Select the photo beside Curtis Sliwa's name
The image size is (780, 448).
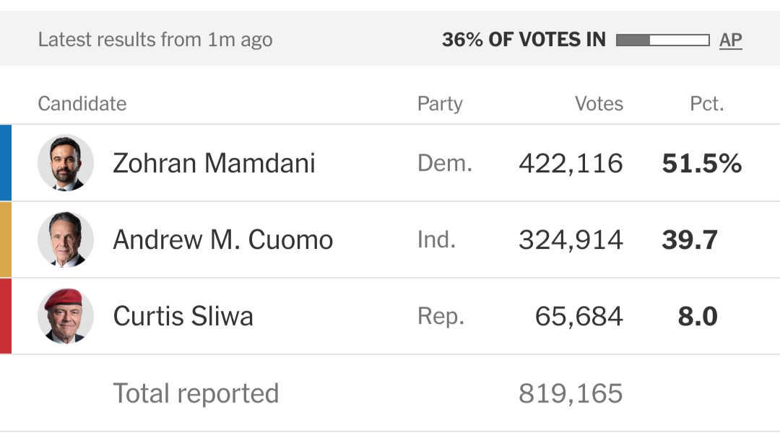click(x=66, y=316)
